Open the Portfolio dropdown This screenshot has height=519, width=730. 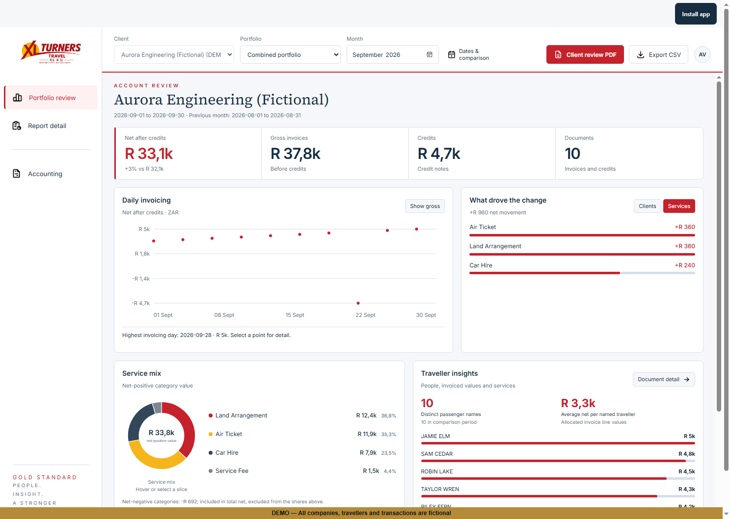290,54
